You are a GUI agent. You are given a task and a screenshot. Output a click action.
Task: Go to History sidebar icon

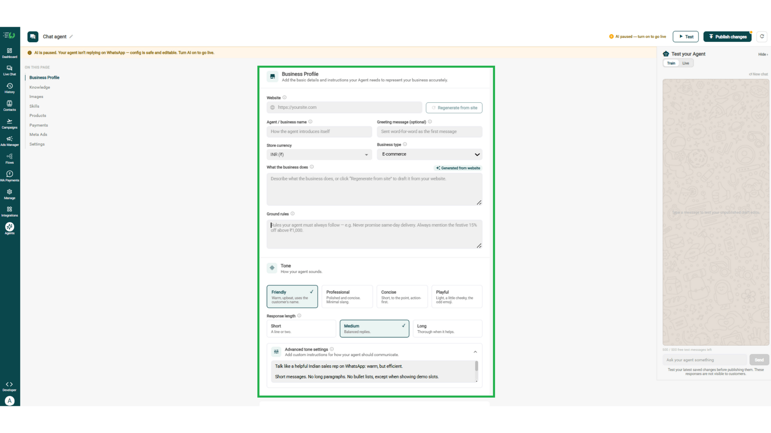pyautogui.click(x=10, y=88)
